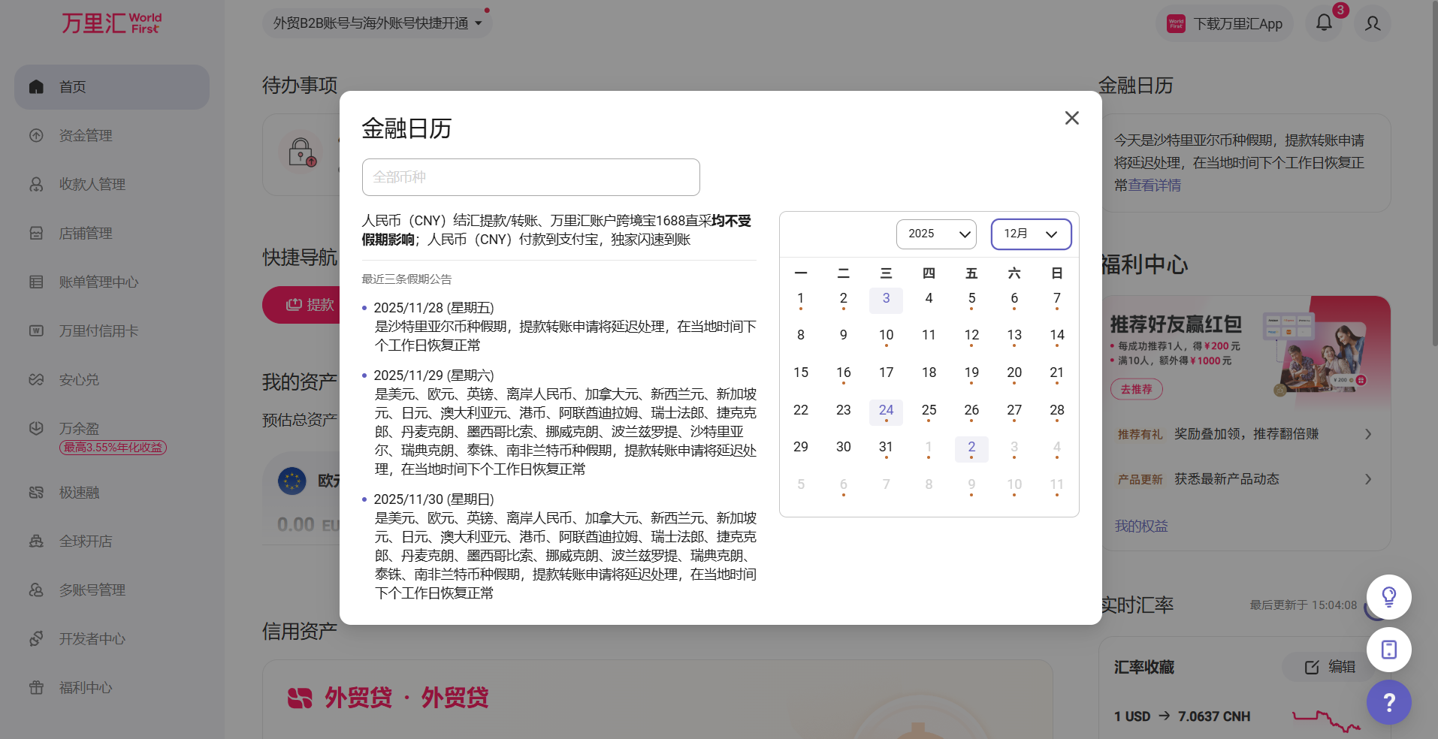Expand the 12月 month dropdown
Image resolution: width=1438 pixels, height=739 pixels.
point(1031,234)
